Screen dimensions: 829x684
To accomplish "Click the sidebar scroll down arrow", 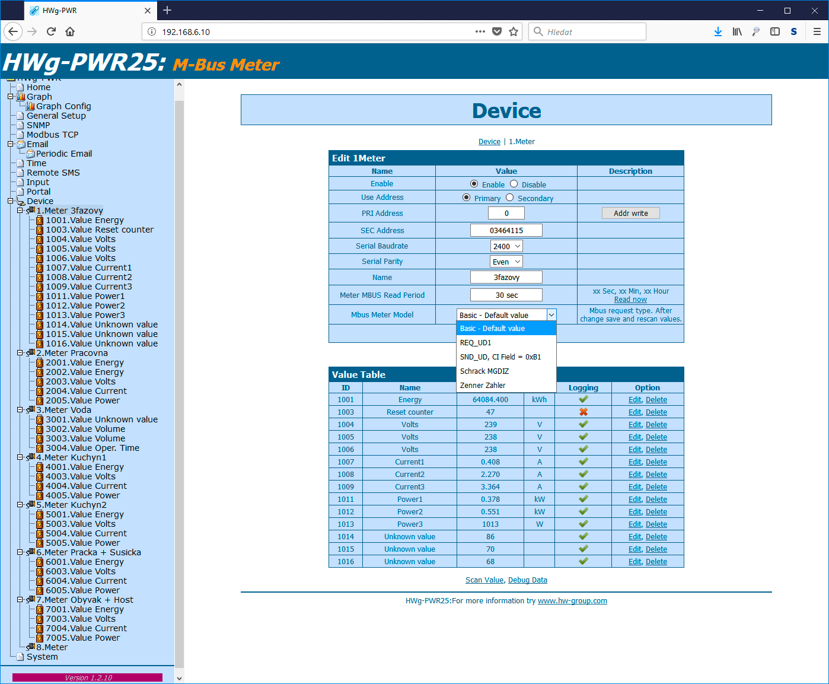I will (179, 678).
